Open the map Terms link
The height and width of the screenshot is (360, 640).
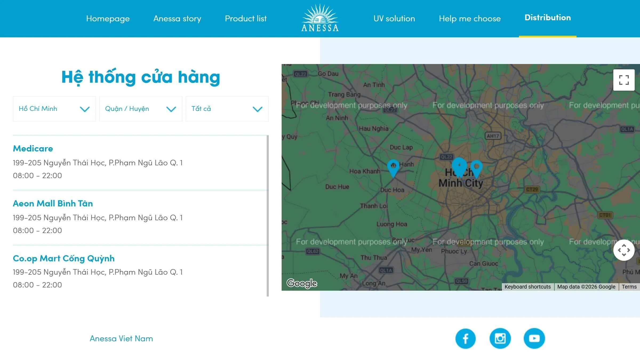click(x=629, y=287)
